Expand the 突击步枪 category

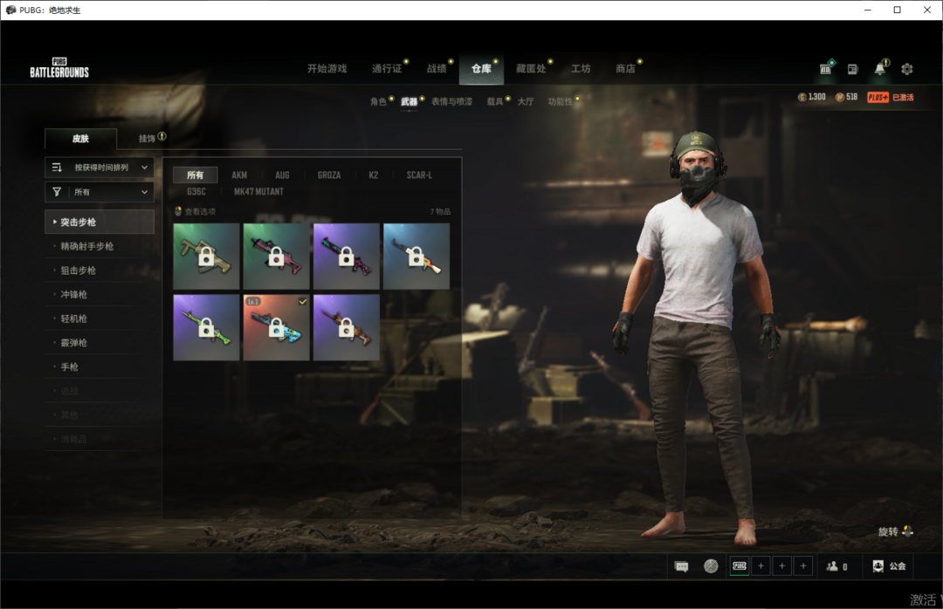pyautogui.click(x=100, y=222)
